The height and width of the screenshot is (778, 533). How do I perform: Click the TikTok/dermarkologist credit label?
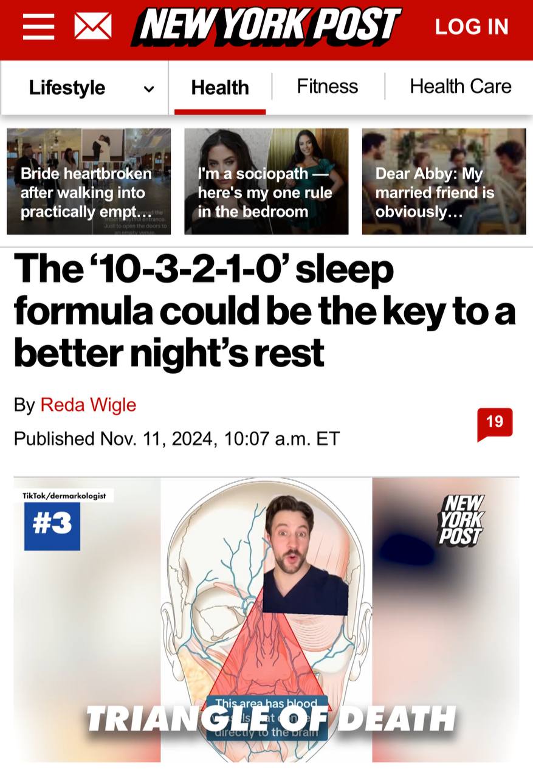point(64,496)
